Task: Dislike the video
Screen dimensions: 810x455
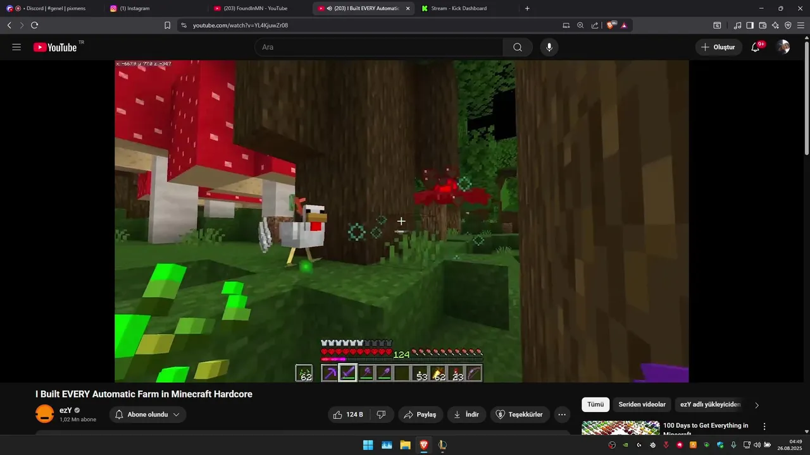Action: point(381,415)
